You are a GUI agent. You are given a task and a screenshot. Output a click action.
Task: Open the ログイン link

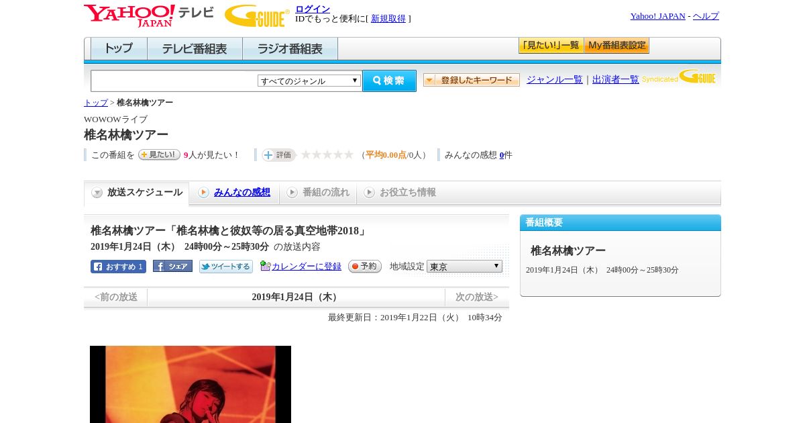[313, 9]
